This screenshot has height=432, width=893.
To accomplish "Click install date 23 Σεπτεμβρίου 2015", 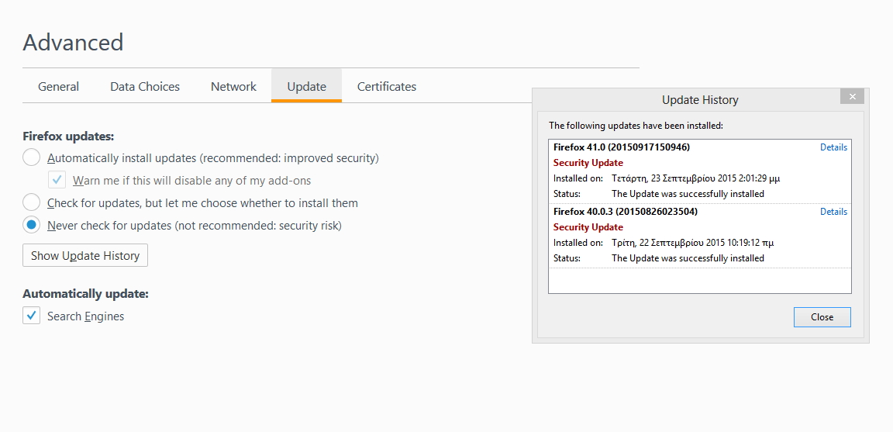I will pyautogui.click(x=695, y=178).
